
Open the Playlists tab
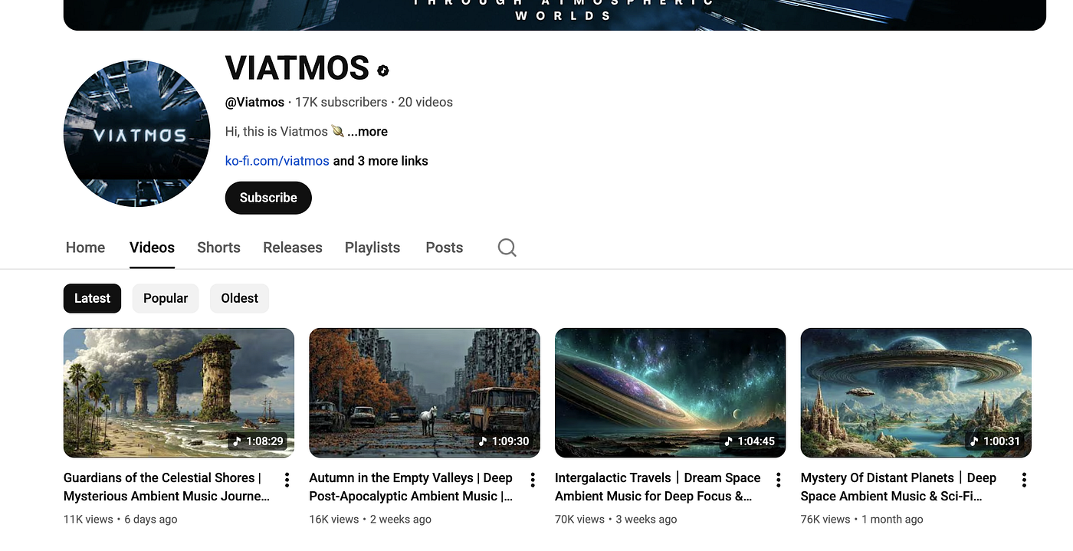(372, 248)
